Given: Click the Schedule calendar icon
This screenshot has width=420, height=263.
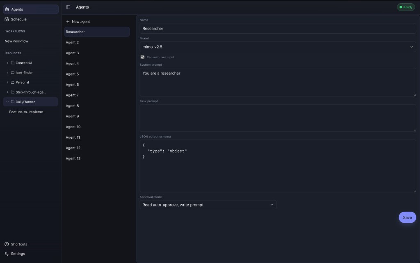Looking at the screenshot, I should 7,19.
